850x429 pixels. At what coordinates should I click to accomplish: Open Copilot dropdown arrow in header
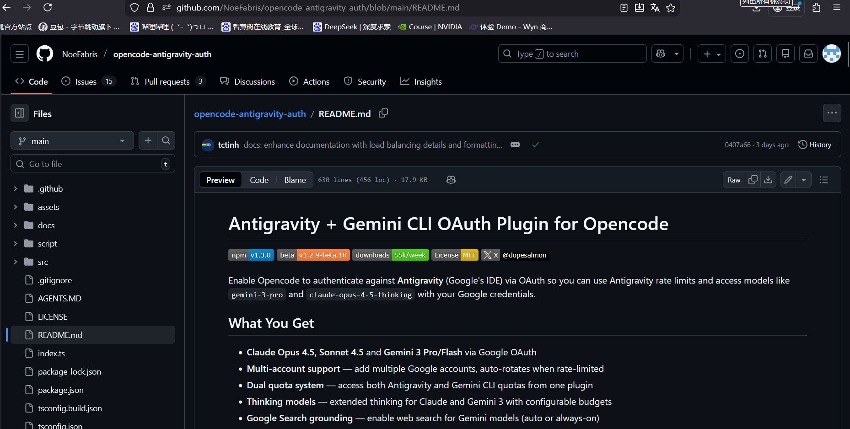[x=677, y=54]
